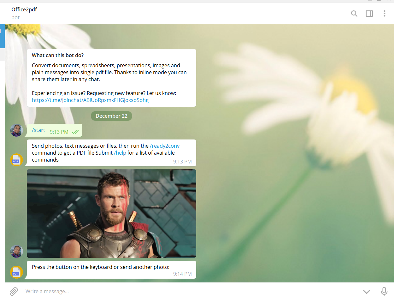Open the t.me/joinchat support link

[x=90, y=100]
